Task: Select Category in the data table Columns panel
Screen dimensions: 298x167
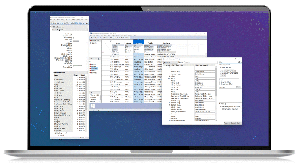Action: [95, 68]
